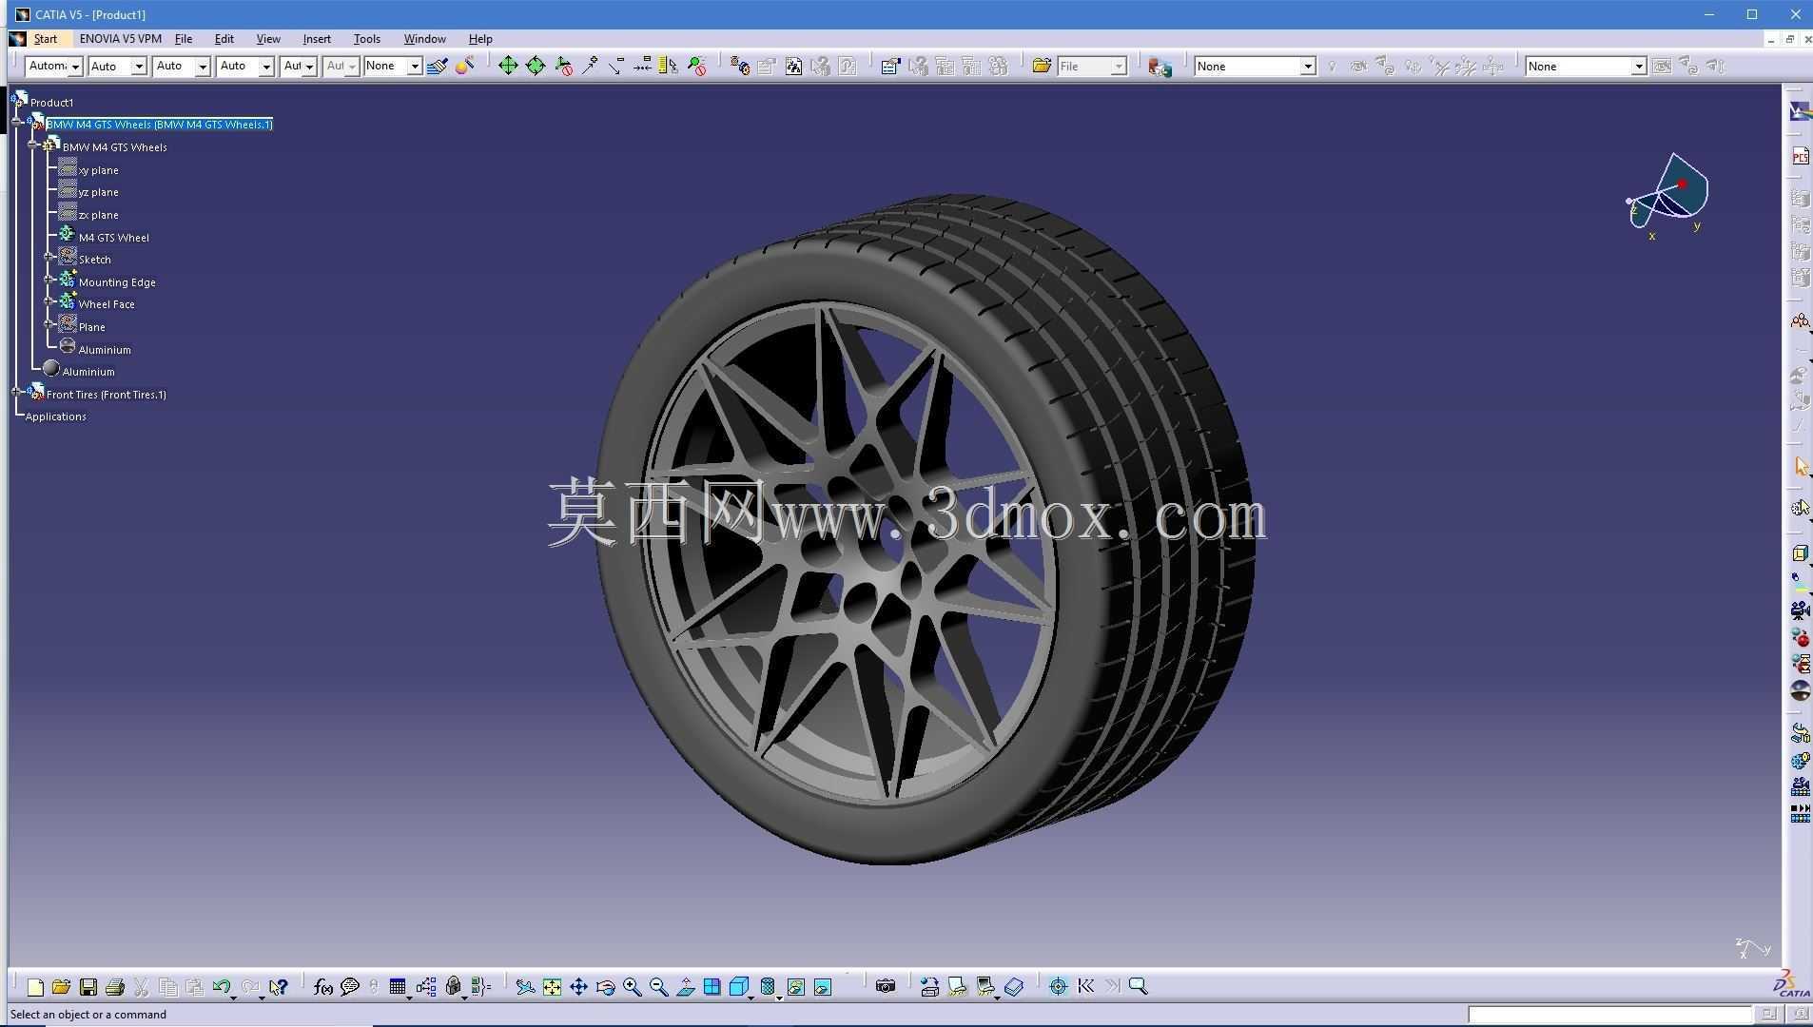
Task: Select the arrow pointer icon in right toolbar
Action: pyautogui.click(x=1800, y=466)
